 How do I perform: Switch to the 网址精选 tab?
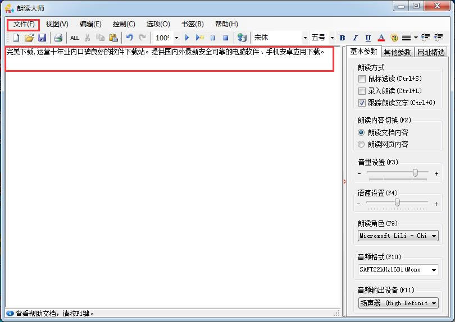click(431, 52)
